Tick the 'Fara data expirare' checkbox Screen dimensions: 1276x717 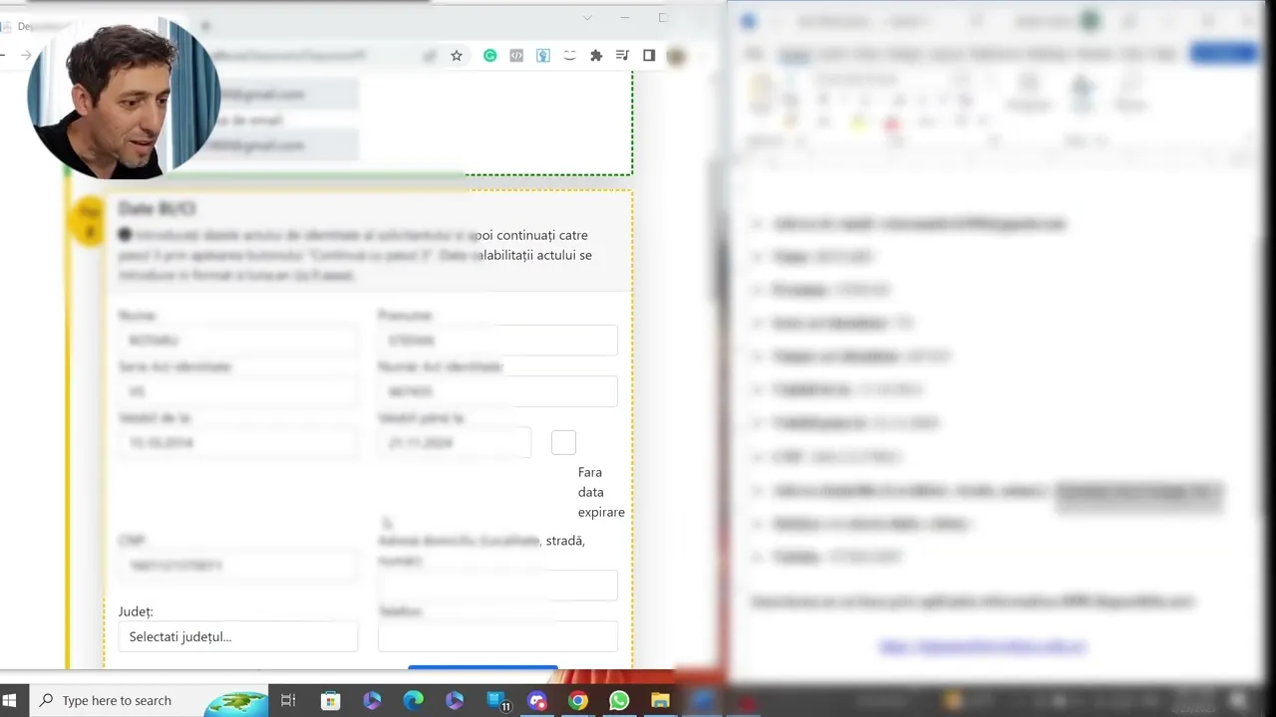(x=563, y=443)
